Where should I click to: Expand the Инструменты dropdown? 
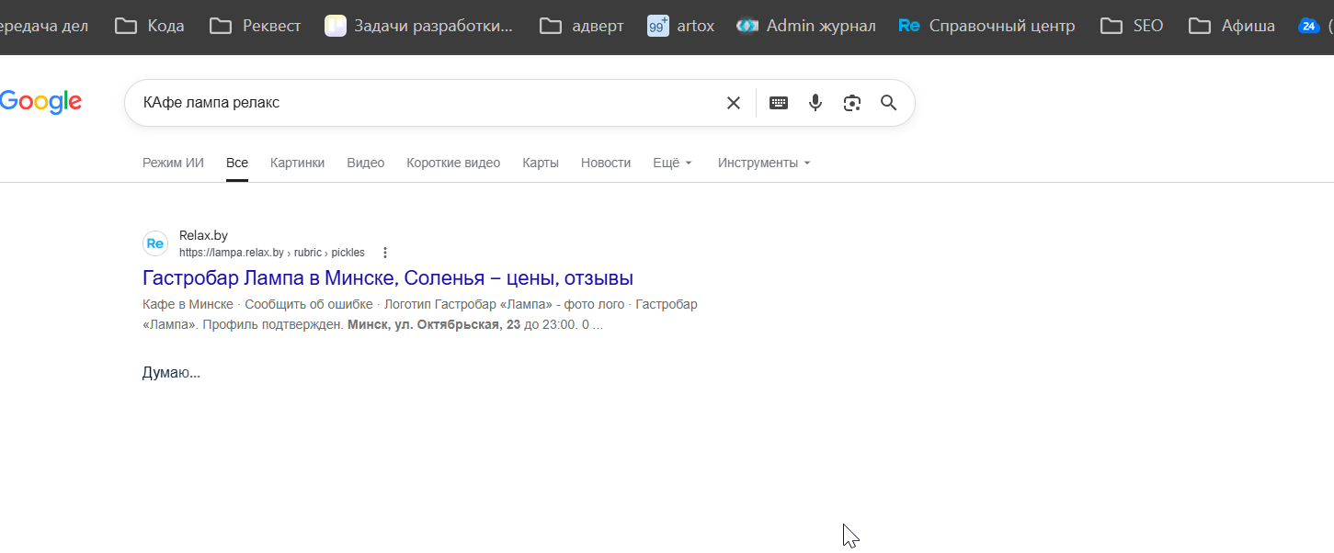point(764,163)
